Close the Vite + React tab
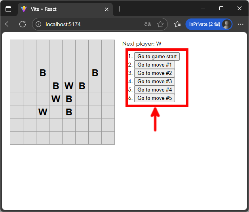Image resolution: width=249 pixels, height=212 pixels. (x=105, y=9)
